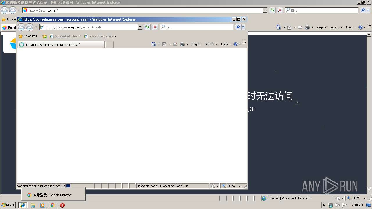Open Suggested Sites in front window

tap(65, 36)
